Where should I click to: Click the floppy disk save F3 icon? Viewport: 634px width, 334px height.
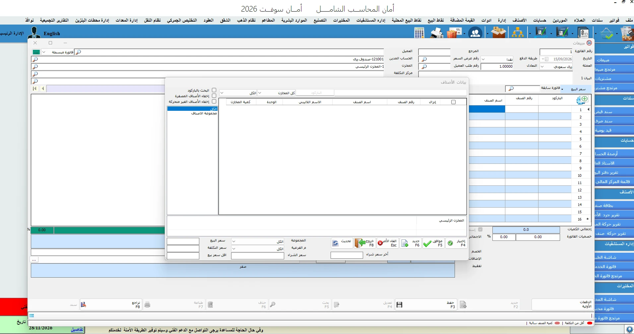click(x=400, y=305)
